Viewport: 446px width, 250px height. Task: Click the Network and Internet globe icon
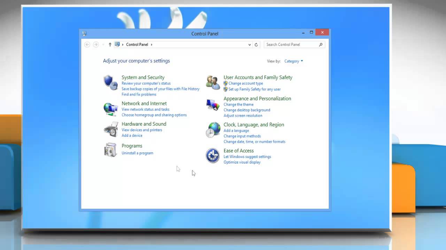click(110, 109)
